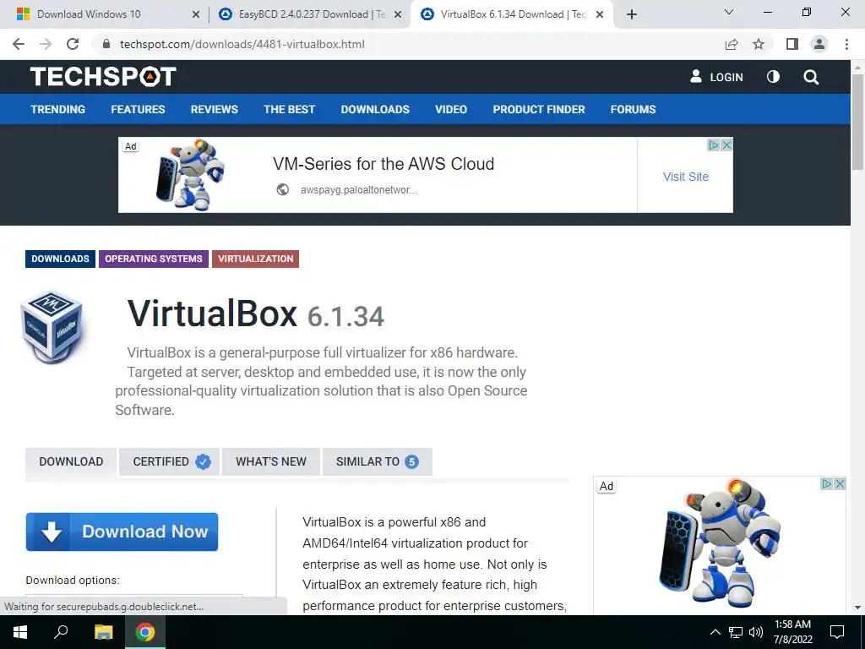Open the Chrome profile avatar

[819, 44]
